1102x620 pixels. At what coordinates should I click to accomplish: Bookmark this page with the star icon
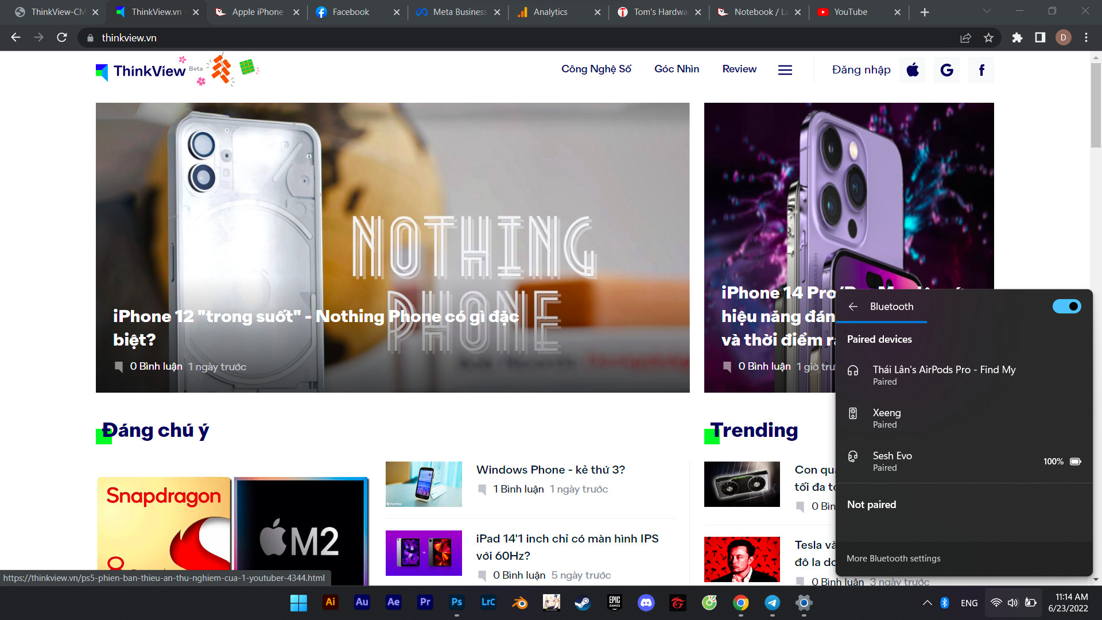988,37
